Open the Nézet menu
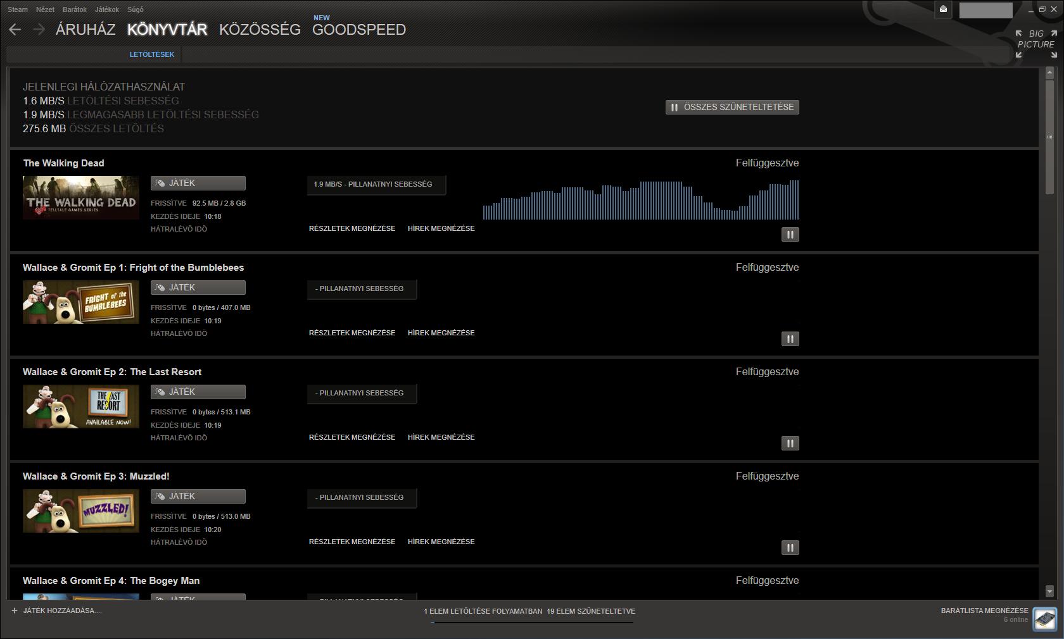1064x639 pixels. pyautogui.click(x=45, y=9)
